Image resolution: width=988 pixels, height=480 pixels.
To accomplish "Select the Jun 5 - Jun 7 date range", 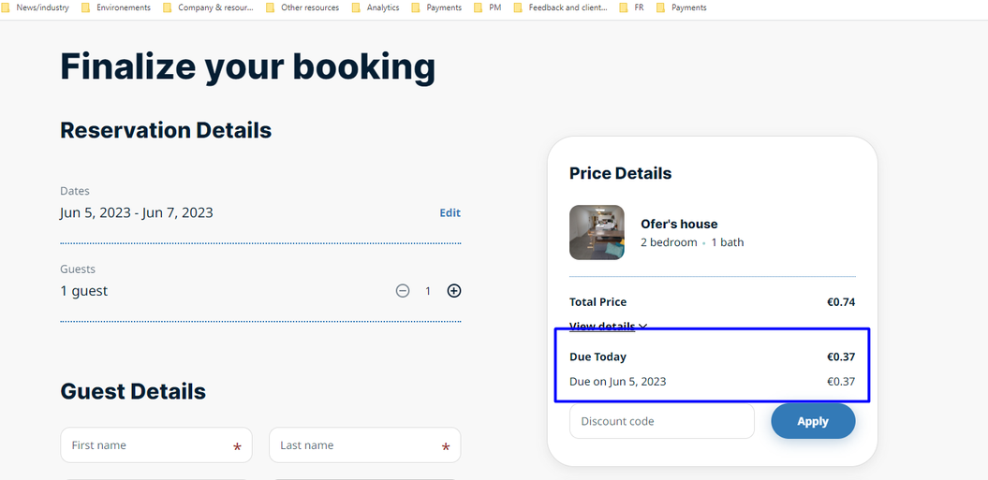I will coord(137,212).
